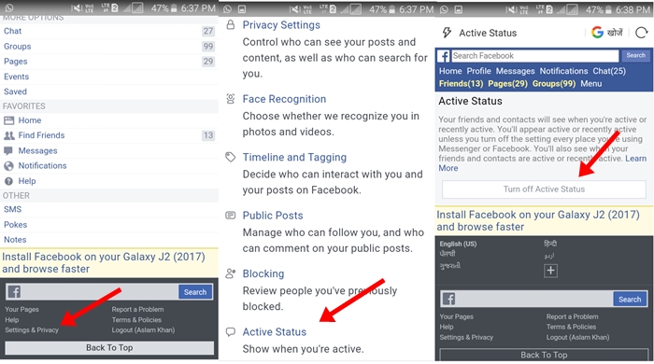Select Chat(25) in navigation bar
This screenshot has height=364, width=654.
point(609,71)
